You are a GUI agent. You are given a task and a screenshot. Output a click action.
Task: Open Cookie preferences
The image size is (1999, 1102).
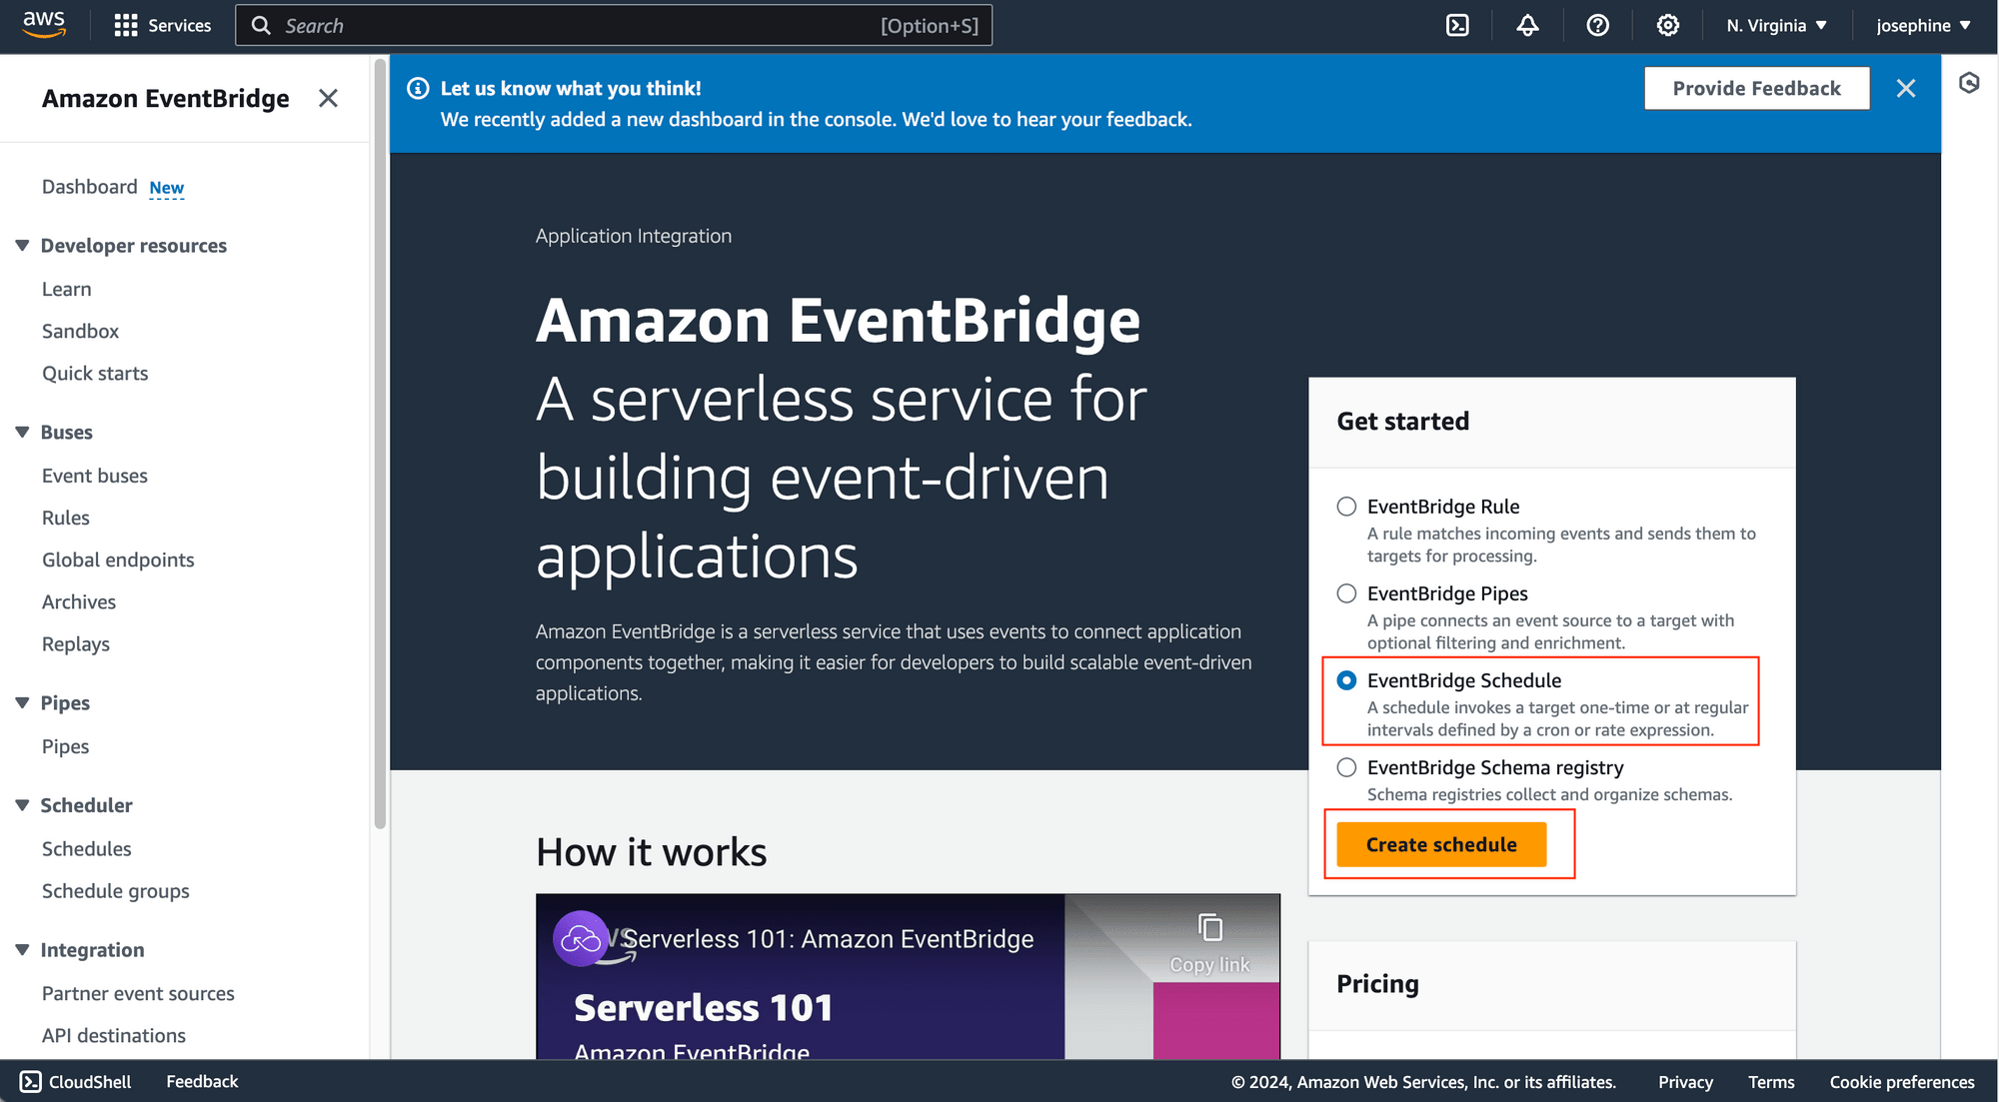1902,1082
